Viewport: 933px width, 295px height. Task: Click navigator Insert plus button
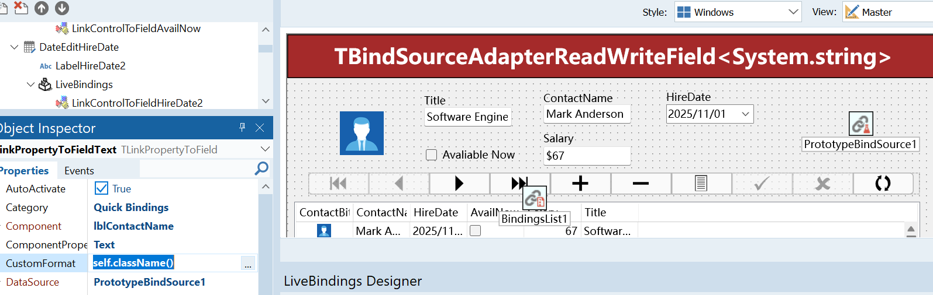[580, 184]
